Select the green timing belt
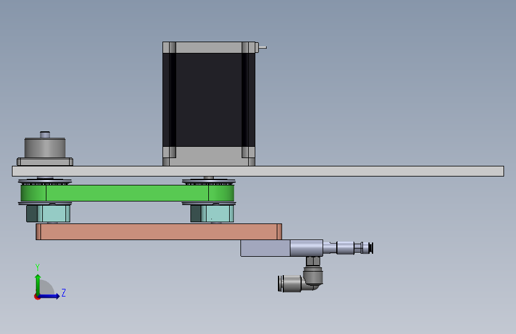Image resolution: width=516 pixels, height=334 pixels. (127, 193)
